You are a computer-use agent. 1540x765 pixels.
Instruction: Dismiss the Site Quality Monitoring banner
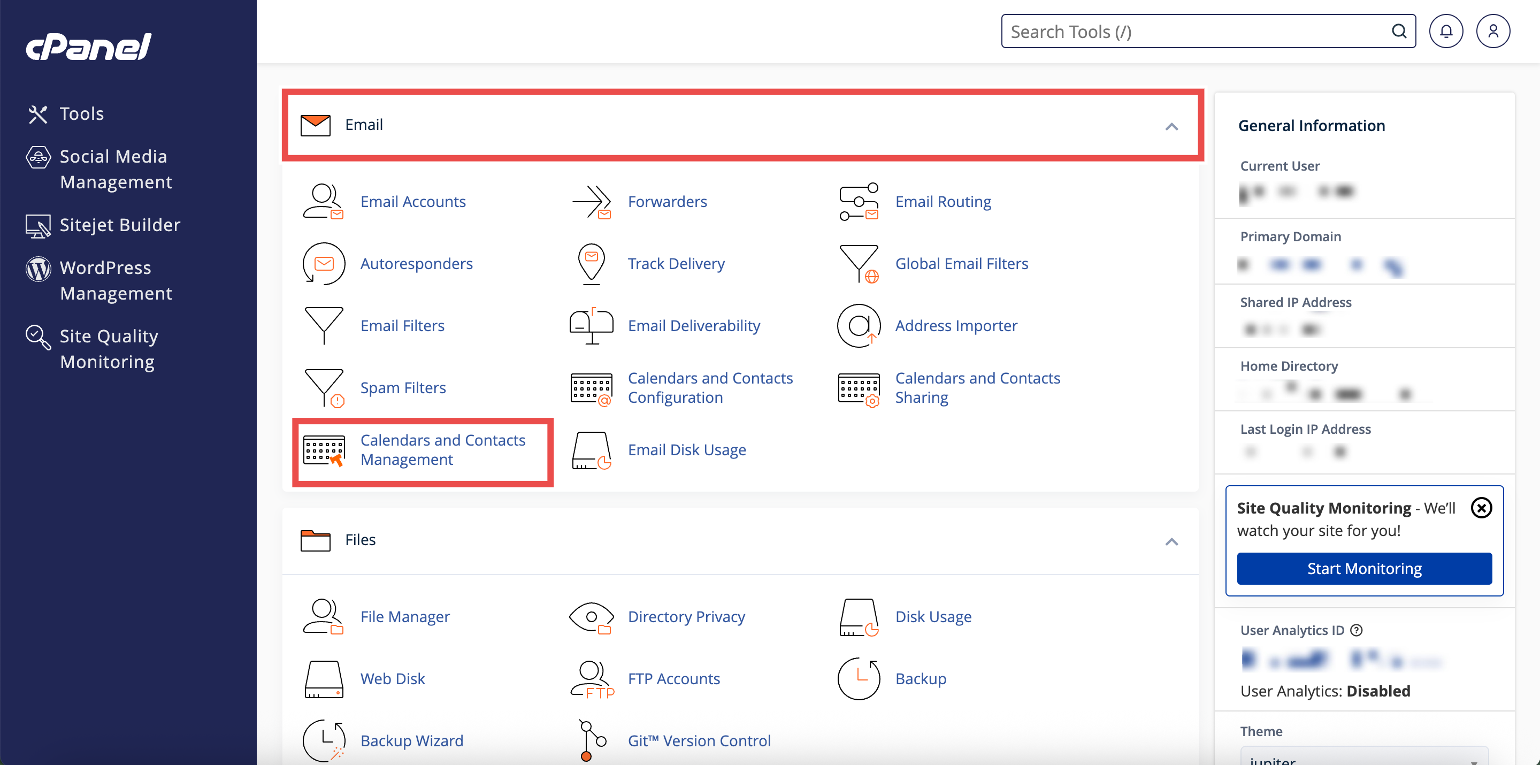click(1481, 508)
